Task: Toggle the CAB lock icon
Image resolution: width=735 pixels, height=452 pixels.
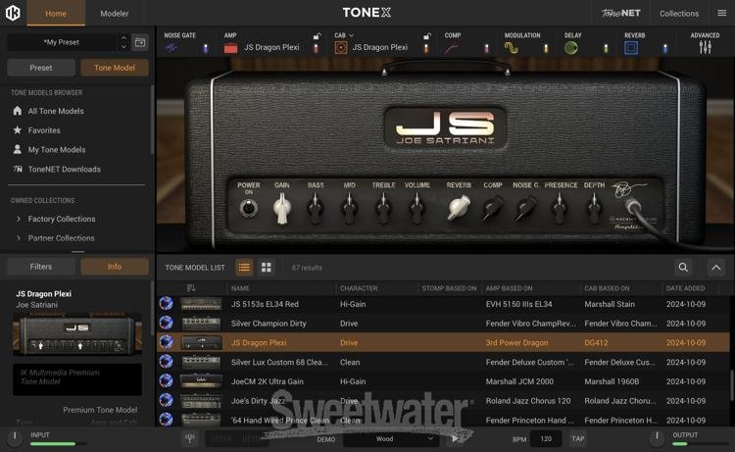Action: pyautogui.click(x=426, y=36)
